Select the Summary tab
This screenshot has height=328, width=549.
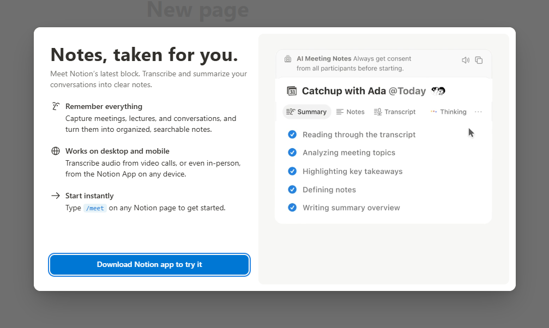pyautogui.click(x=306, y=112)
